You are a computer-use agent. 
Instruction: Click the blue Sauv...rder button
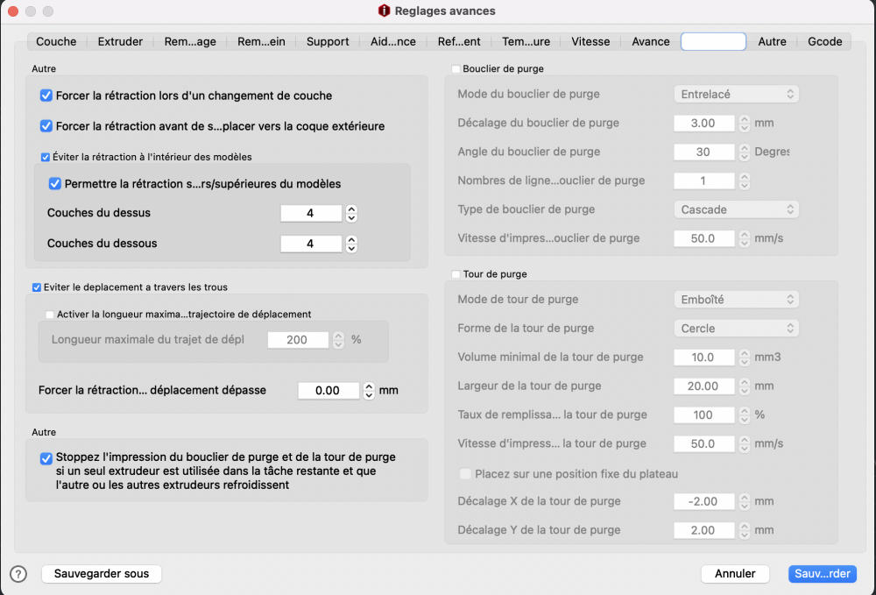pyautogui.click(x=823, y=574)
